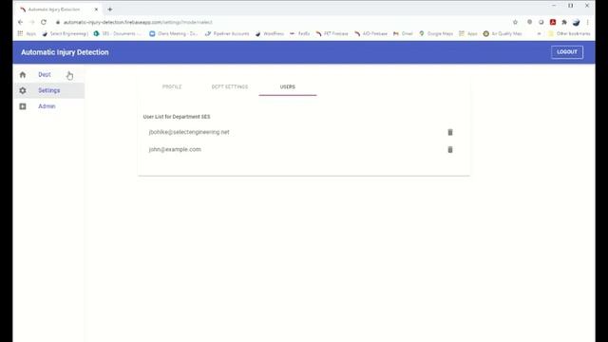
Task: Open the Select Engineering bookmark
Action: coord(66,34)
